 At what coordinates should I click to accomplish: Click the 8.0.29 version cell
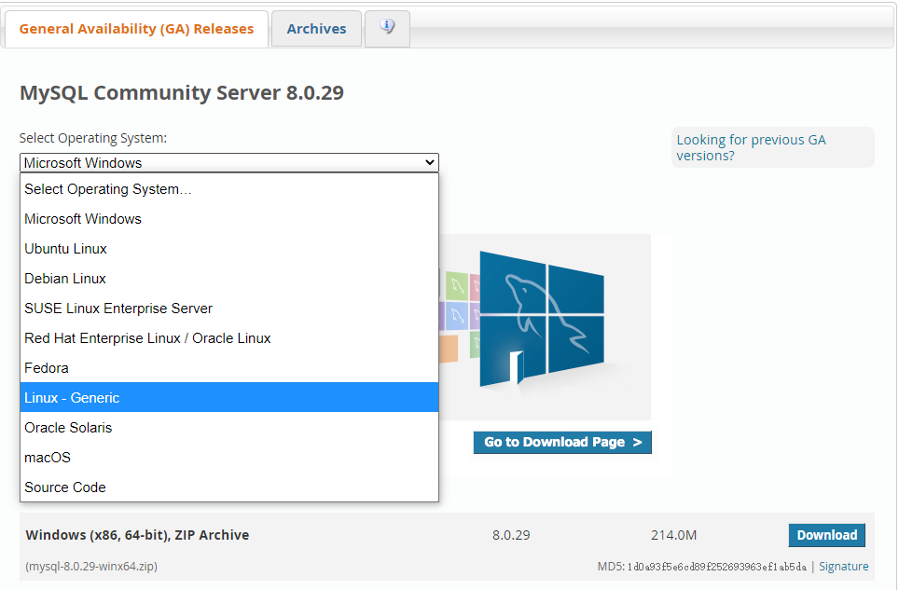pos(511,535)
